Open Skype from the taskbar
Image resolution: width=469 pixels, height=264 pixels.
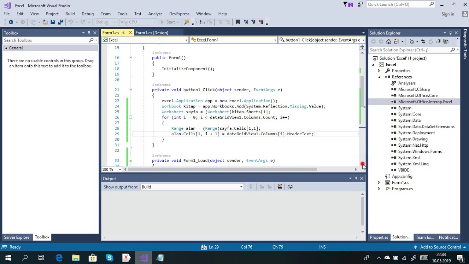pos(110,258)
